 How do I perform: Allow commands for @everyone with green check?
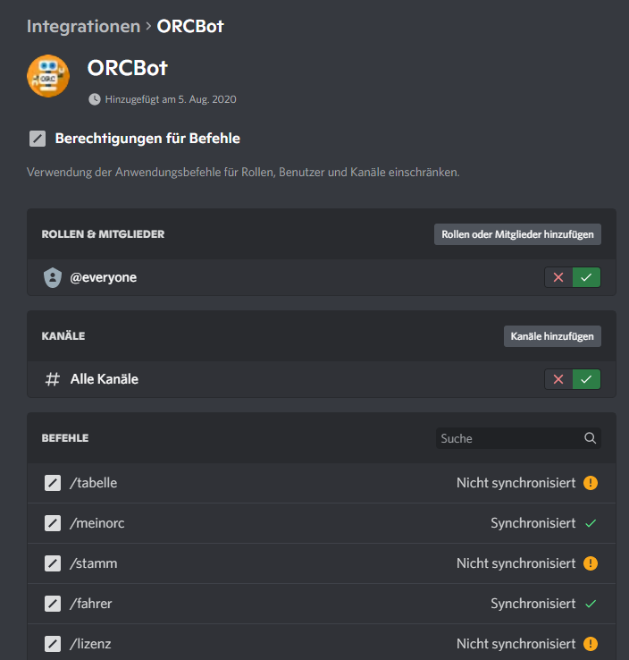click(x=586, y=277)
